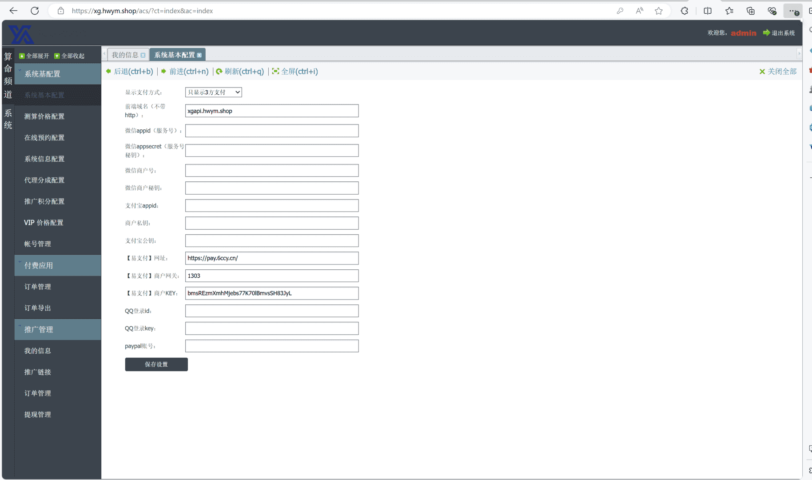Click the browser refresh icon

[35, 11]
